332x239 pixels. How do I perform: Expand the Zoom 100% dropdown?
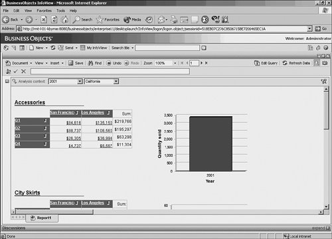175,63
